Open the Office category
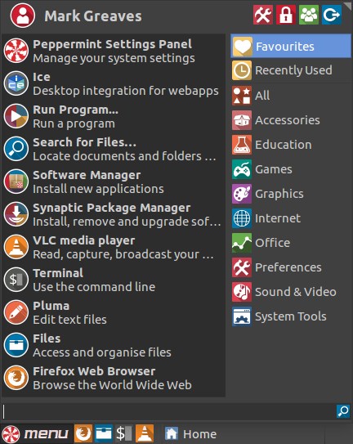 click(x=291, y=243)
